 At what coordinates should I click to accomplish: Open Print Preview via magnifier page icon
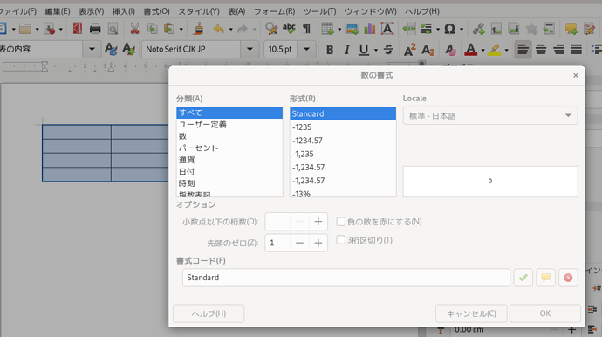(x=113, y=29)
